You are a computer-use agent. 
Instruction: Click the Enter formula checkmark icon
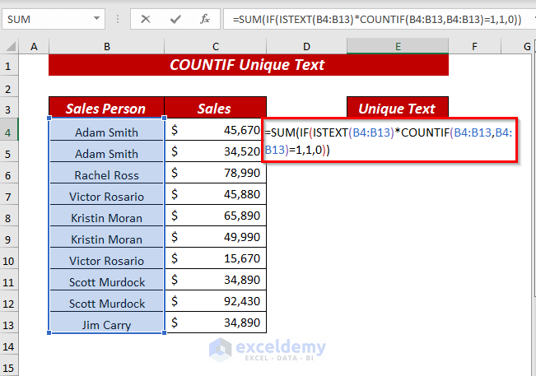175,19
